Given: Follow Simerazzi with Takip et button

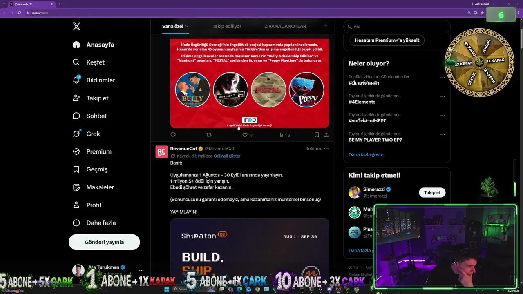Looking at the screenshot, I should [432, 192].
